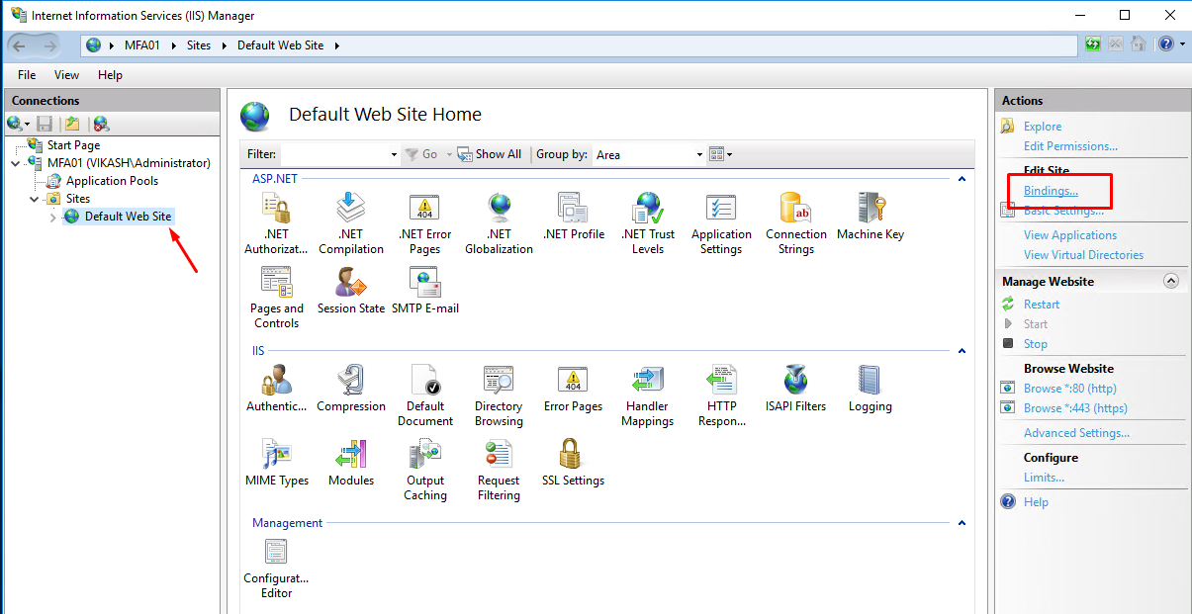
Task: Open Machine Key feature
Action: point(871,216)
